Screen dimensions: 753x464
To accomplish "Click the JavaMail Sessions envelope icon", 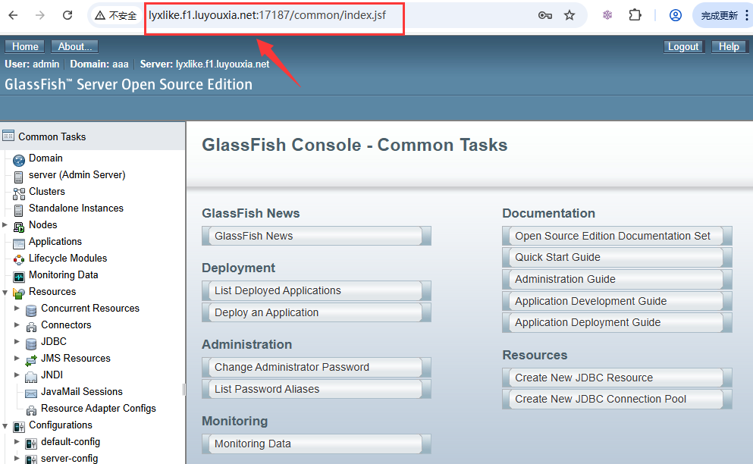I will coord(31,393).
